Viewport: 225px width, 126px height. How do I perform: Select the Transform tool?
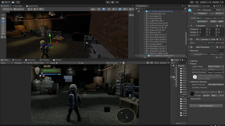(x=3, y=34)
